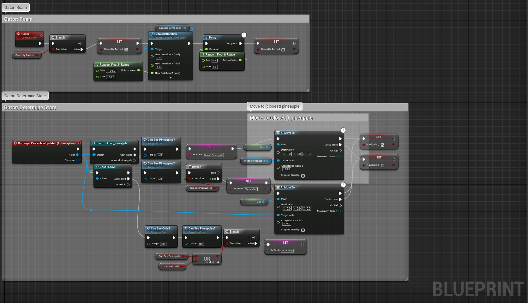Select the Capsule Component variable node
Viewport: 528px width, 303px height.
pos(172,28)
